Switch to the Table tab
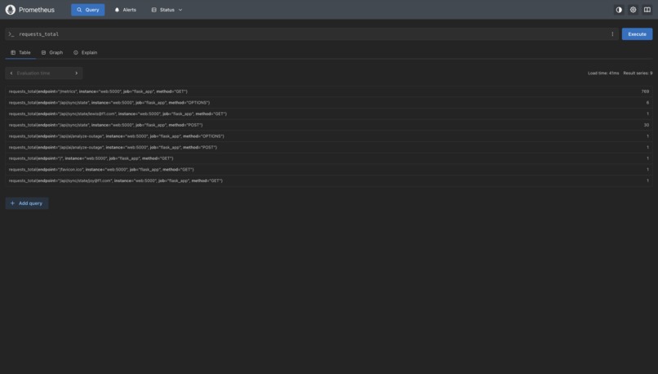Screen dimensions: 658x374 click(x=20, y=52)
